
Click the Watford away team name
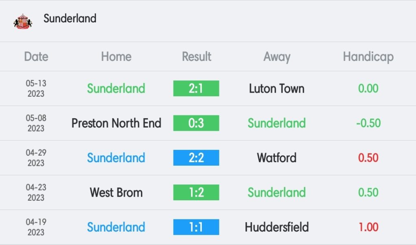(x=276, y=158)
